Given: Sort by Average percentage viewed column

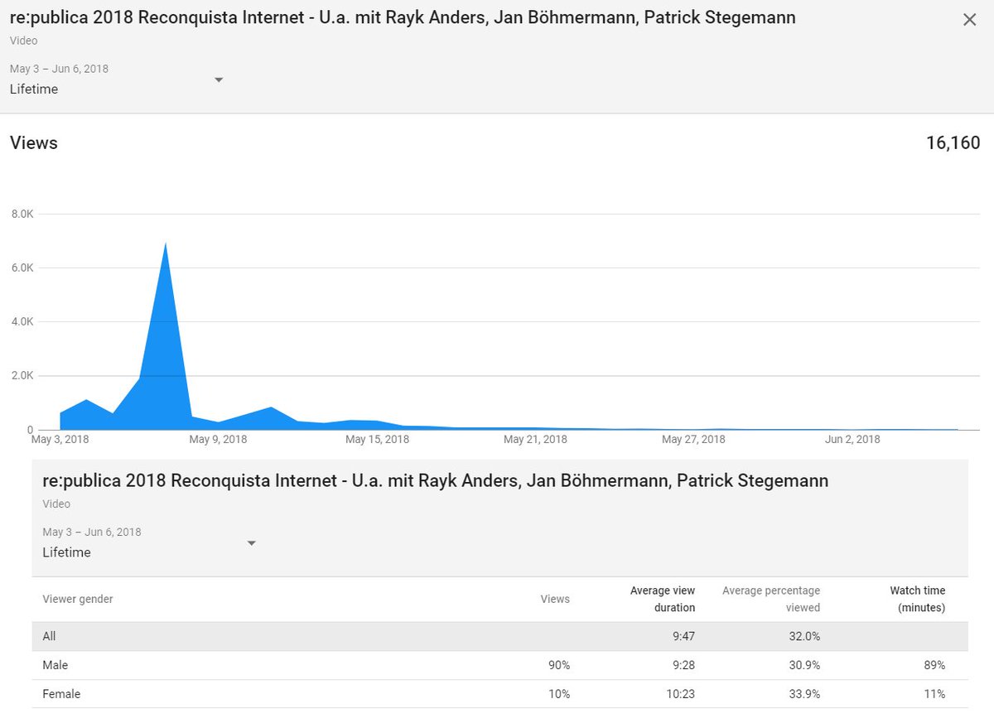Looking at the screenshot, I should (x=771, y=599).
